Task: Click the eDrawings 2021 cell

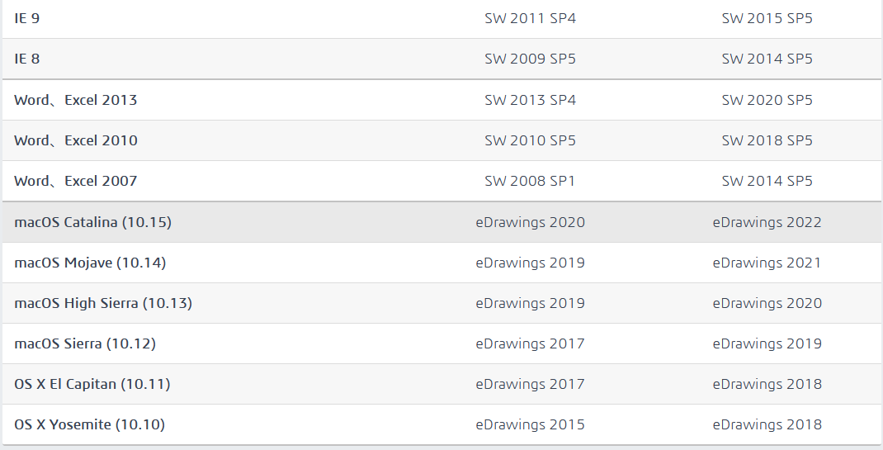Action: [767, 263]
